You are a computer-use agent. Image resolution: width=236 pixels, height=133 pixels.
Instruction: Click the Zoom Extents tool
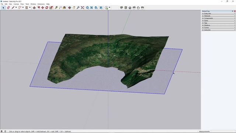point(82,7)
